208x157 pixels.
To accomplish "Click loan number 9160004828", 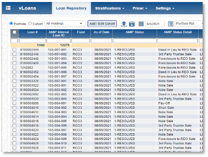I will 29,148.
